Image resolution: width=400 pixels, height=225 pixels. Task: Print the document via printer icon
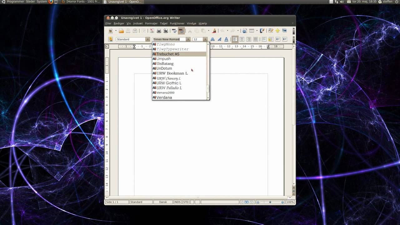159,31
